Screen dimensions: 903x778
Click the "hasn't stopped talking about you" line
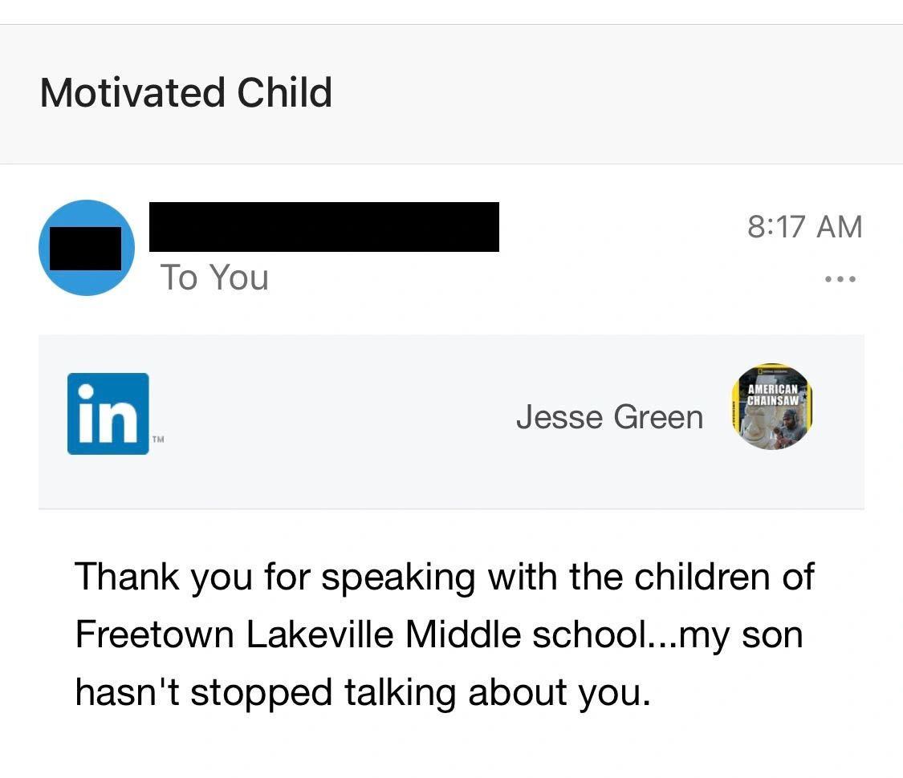pos(362,692)
